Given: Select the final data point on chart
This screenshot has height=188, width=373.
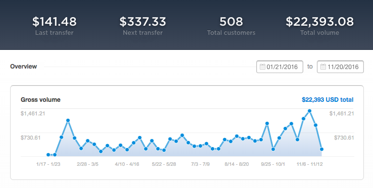Looking at the screenshot, I should point(321,149).
